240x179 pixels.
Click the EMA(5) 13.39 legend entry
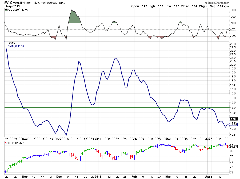[x=15, y=46]
